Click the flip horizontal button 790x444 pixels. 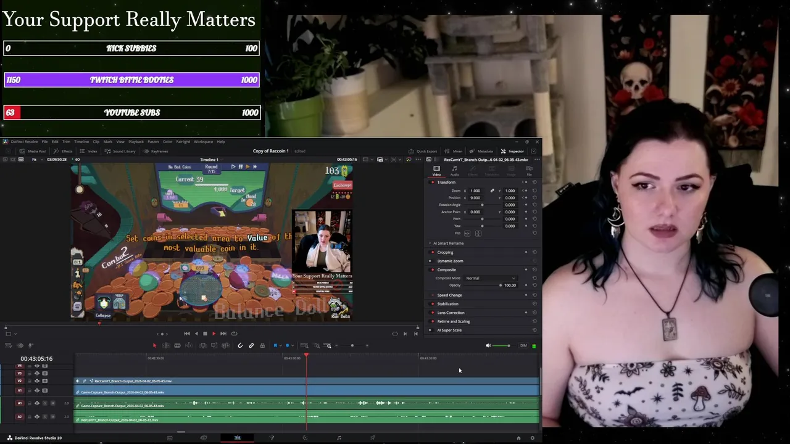pyautogui.click(x=467, y=233)
